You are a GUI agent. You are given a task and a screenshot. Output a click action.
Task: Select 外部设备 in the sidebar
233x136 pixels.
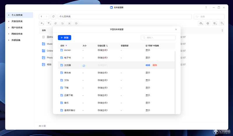[x=16, y=40]
